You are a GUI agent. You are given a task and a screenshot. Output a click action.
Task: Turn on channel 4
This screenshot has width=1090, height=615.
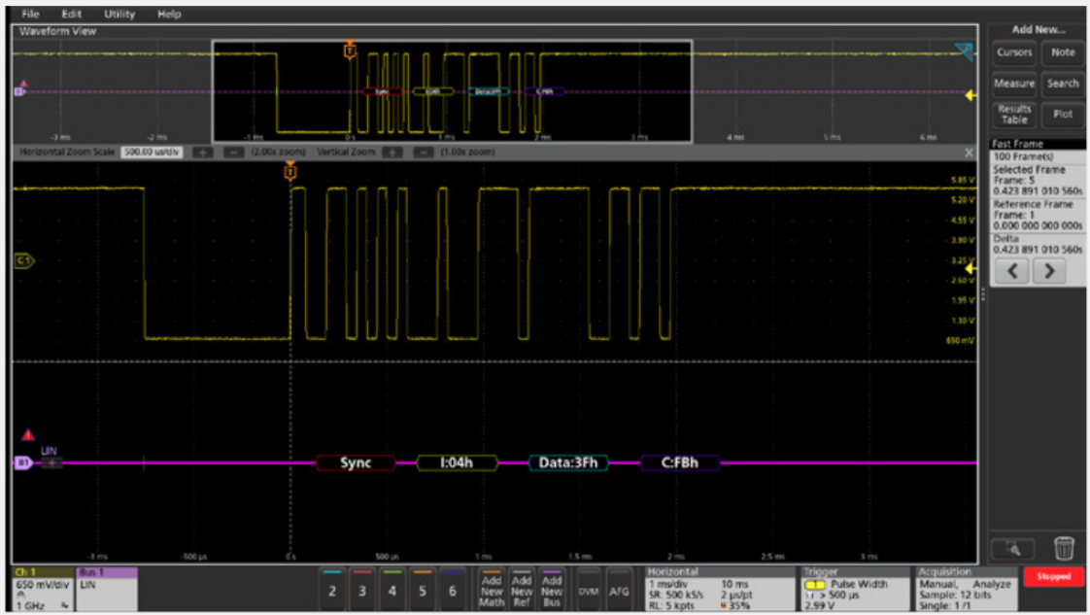pyautogui.click(x=392, y=590)
